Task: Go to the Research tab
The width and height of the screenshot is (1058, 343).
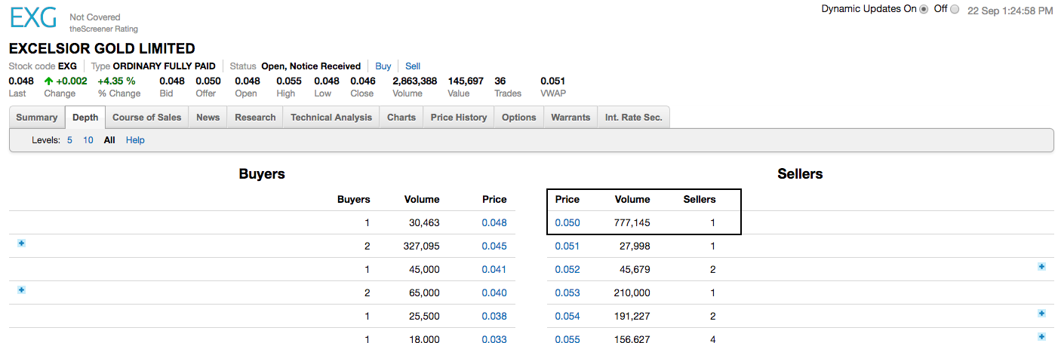Action: click(255, 118)
